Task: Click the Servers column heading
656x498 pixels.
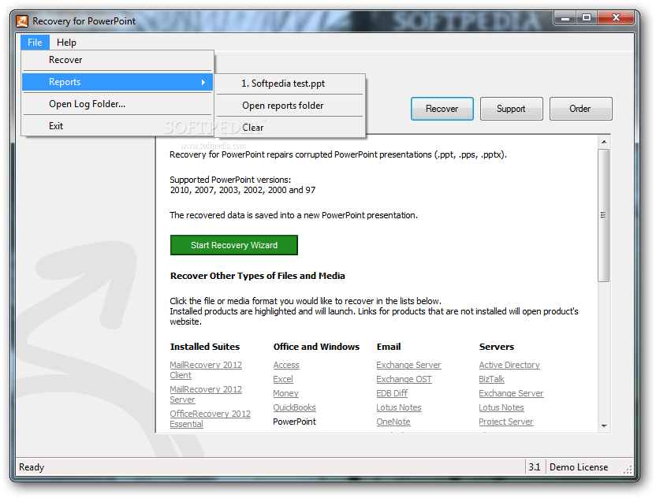Action: coord(496,347)
